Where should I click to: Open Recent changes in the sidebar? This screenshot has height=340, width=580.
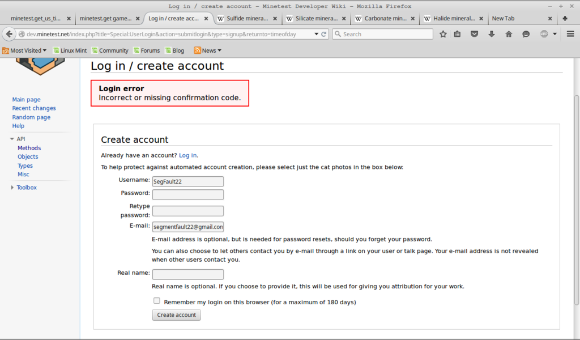coord(34,108)
